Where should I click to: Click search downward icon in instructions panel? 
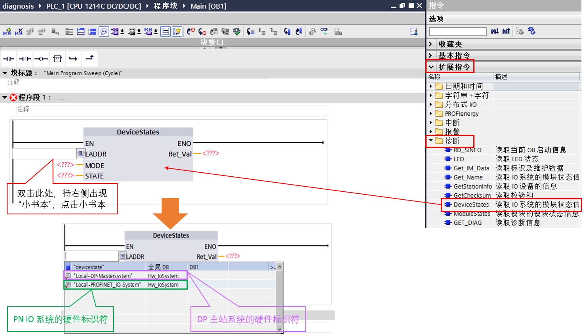(495, 31)
